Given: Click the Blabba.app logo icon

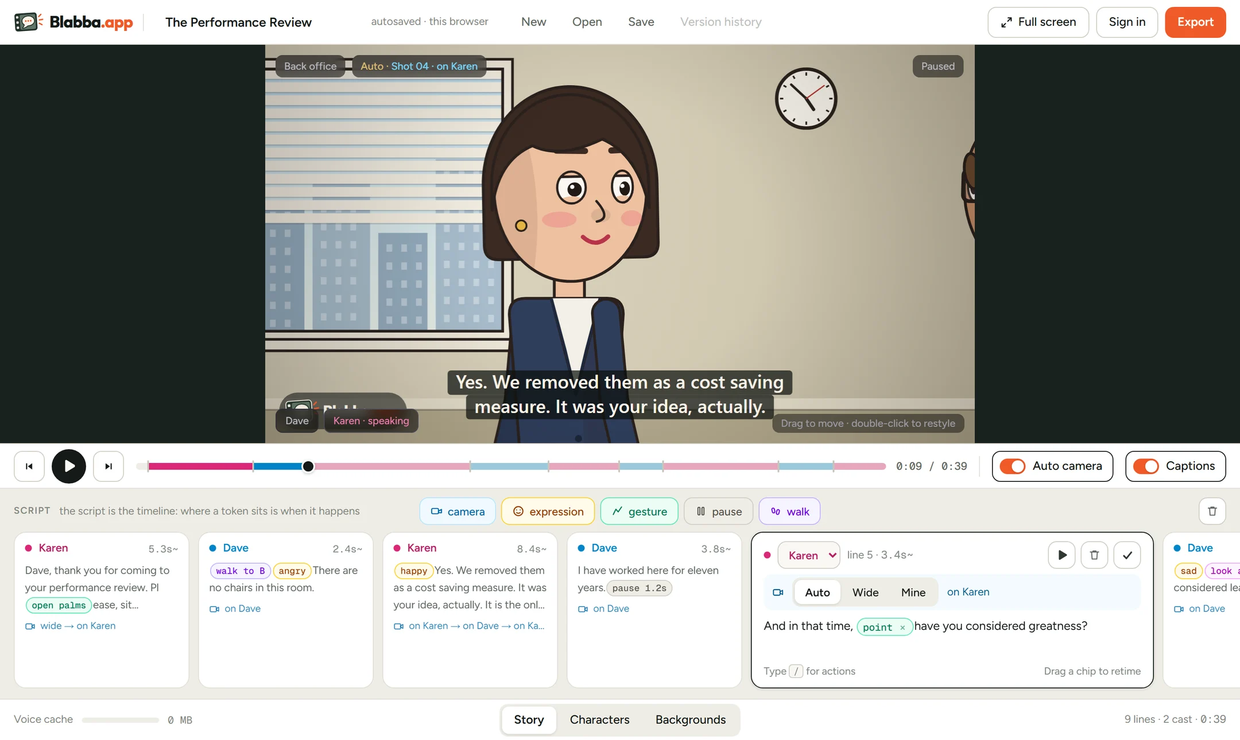Looking at the screenshot, I should pyautogui.click(x=28, y=22).
